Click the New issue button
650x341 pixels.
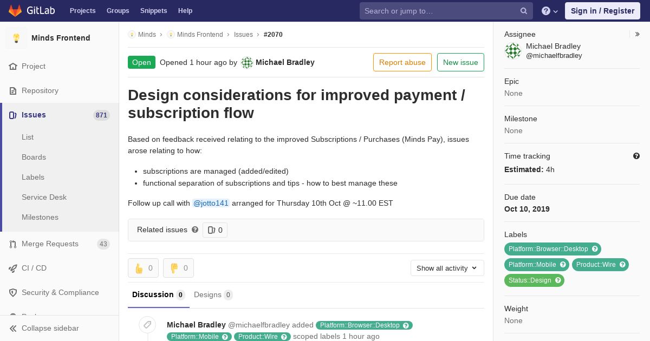pyautogui.click(x=460, y=62)
